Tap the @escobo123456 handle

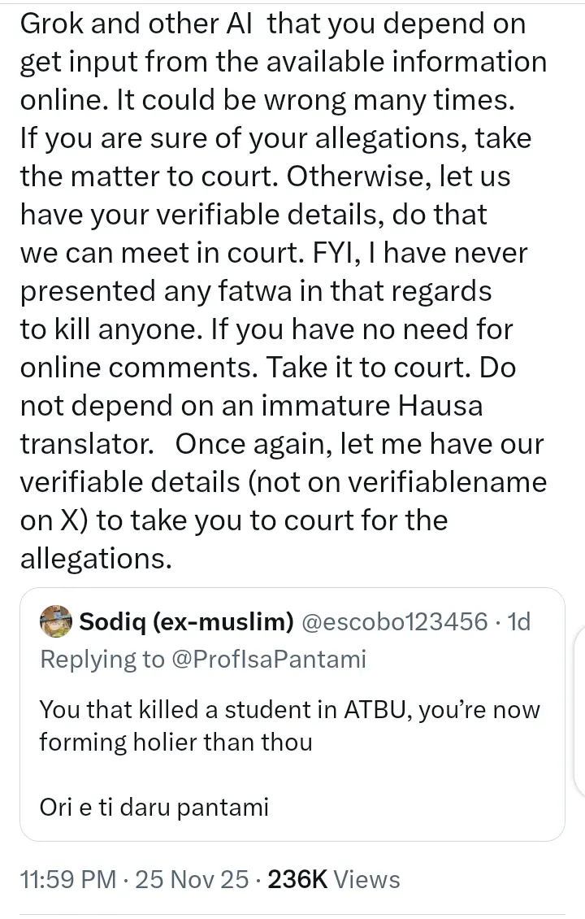pos(395,623)
